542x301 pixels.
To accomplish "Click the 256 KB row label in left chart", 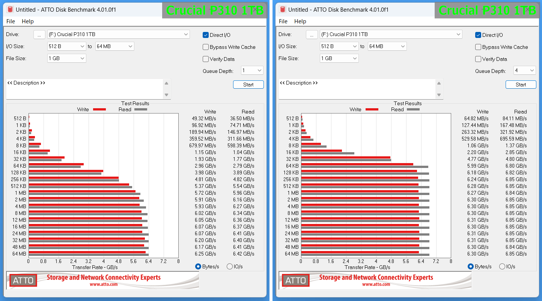I will [x=18, y=179].
